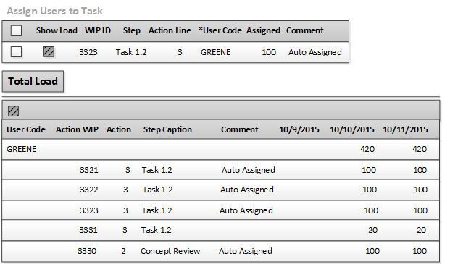The image size is (450, 264).
Task: Click the 10/11/2015 date column header
Action: (405, 129)
